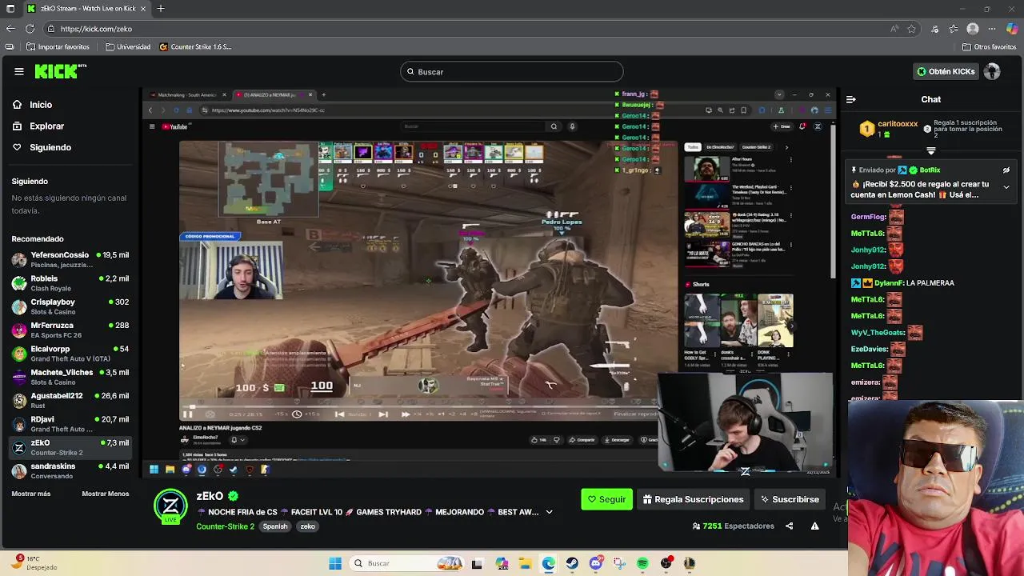Open Spotify from the taskbar
The height and width of the screenshot is (576, 1024).
click(x=642, y=563)
